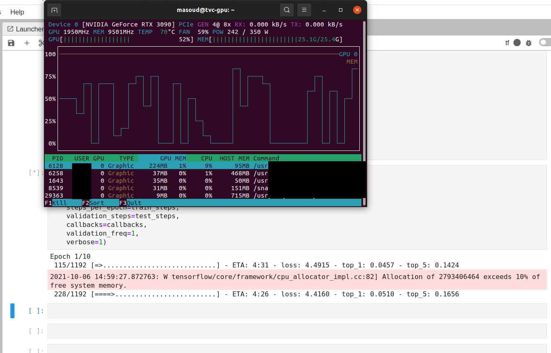
Task: Click the tf kernel name
Action: pos(507,43)
